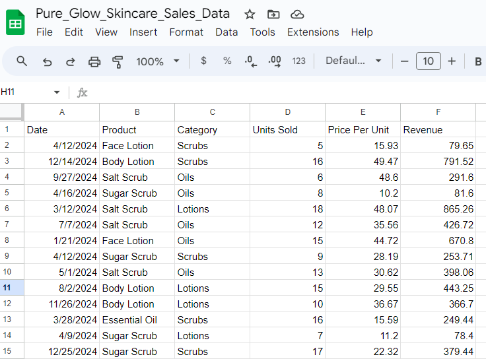Open the View menu
Viewport: 486px width, 359px height.
(106, 32)
